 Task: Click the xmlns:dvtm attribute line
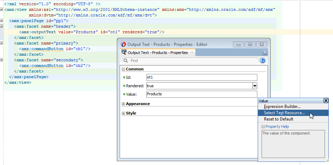pos(93,15)
